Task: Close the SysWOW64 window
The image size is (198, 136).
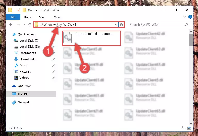Action: tap(187, 10)
